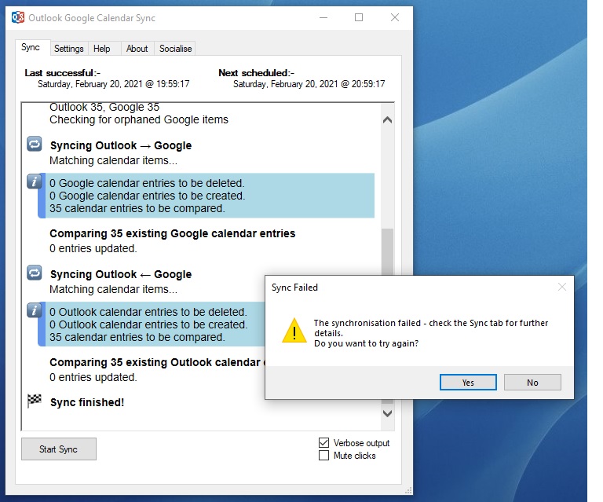The image size is (603, 502).
Task: Click Next scheduled date text
Action: point(309,84)
